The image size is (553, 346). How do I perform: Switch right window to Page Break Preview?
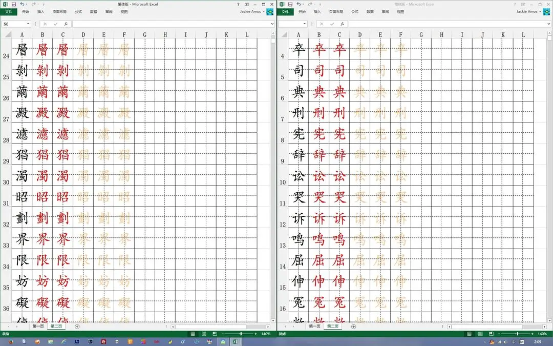(x=491, y=334)
